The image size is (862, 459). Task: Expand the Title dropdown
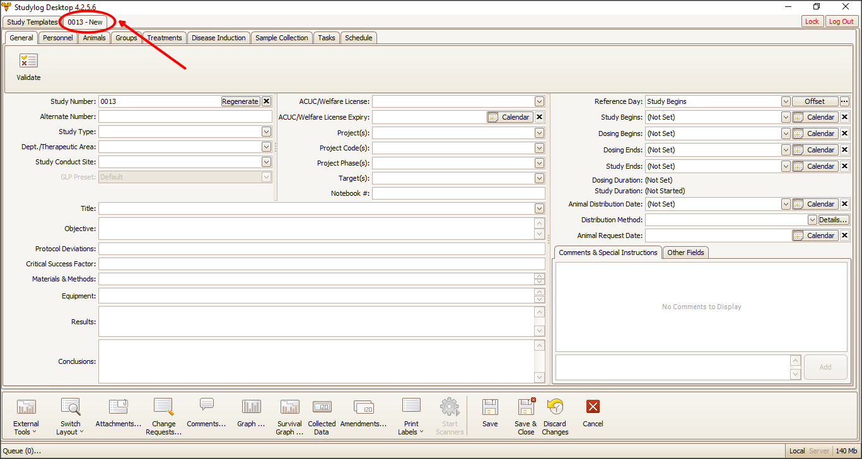[x=539, y=208]
